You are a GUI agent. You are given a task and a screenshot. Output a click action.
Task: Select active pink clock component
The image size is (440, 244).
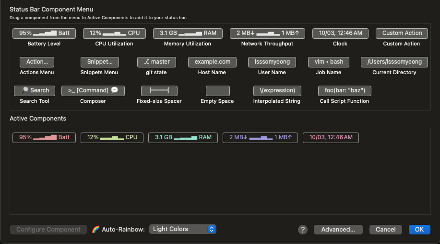[331, 138]
